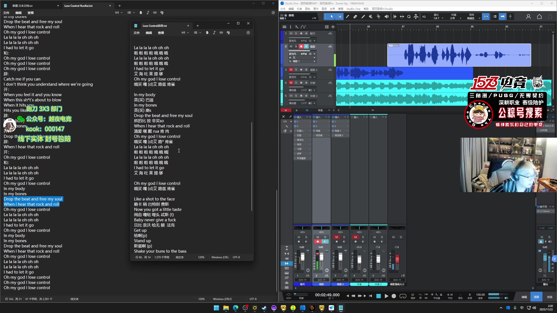The image size is (557, 313).
Task: Solo track 2 in track list
Action: point(296,47)
